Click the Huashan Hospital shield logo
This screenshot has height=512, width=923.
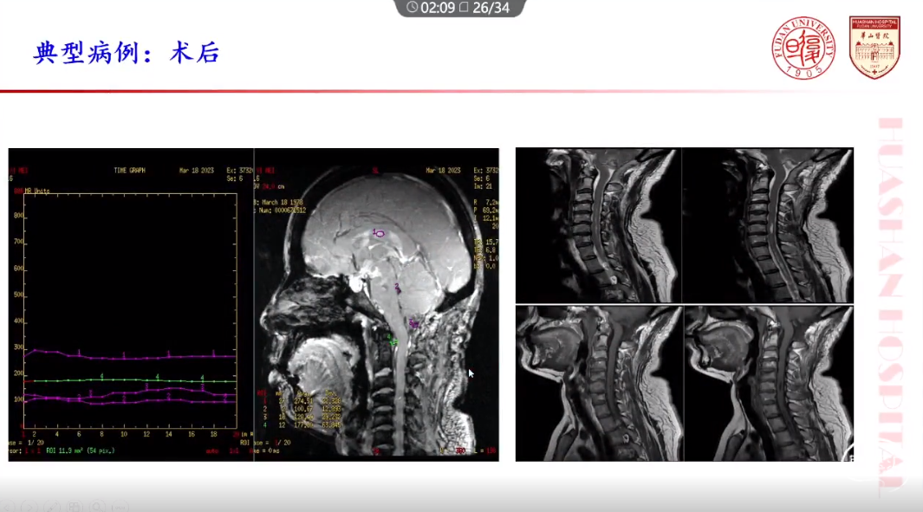(874, 47)
